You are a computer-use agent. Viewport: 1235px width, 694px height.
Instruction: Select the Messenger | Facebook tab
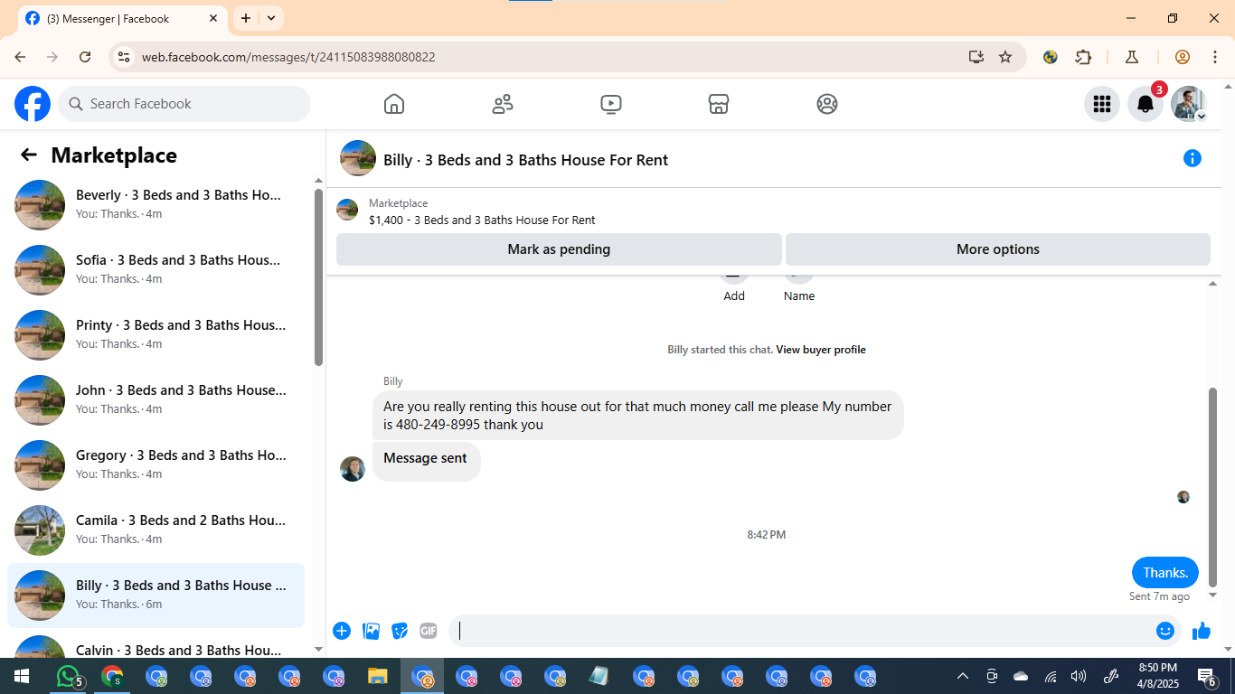(121, 18)
